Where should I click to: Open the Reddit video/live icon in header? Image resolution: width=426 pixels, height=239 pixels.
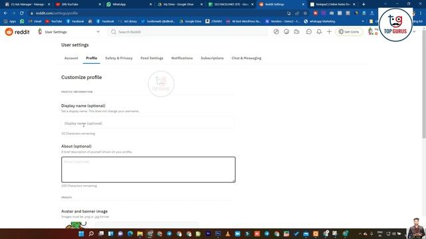pyautogui.click(x=297, y=32)
